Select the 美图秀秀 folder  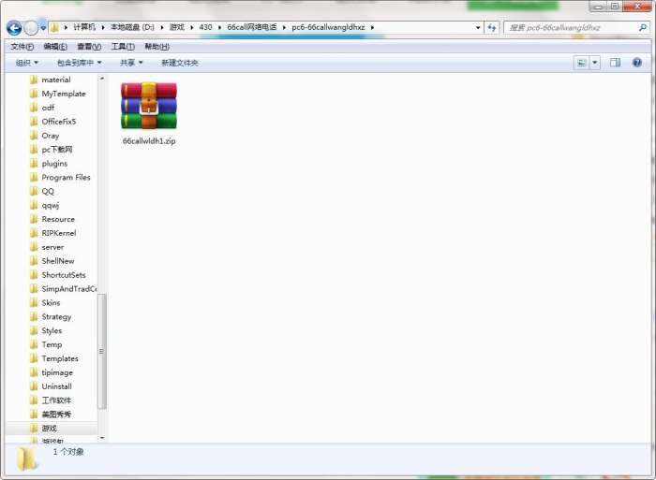click(56, 415)
